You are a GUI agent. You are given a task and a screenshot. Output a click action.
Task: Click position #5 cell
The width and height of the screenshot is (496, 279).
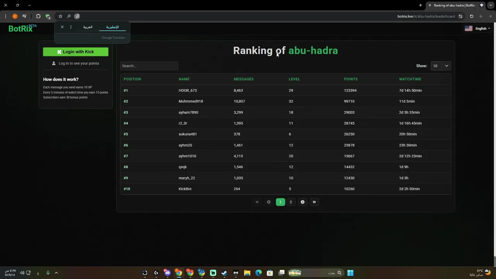point(126,134)
